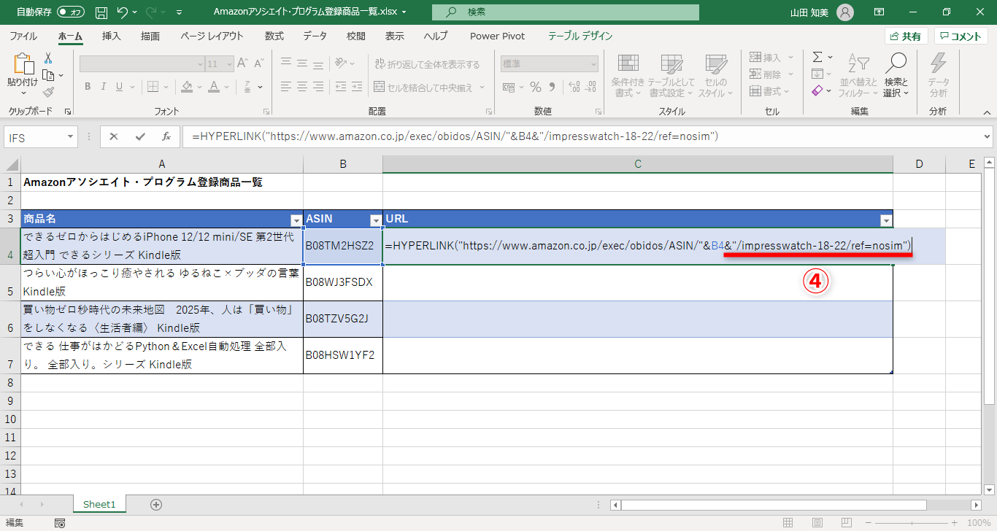Select cell containing B08TZV5G2J
Viewport: 997px width, 531px height.
343,319
